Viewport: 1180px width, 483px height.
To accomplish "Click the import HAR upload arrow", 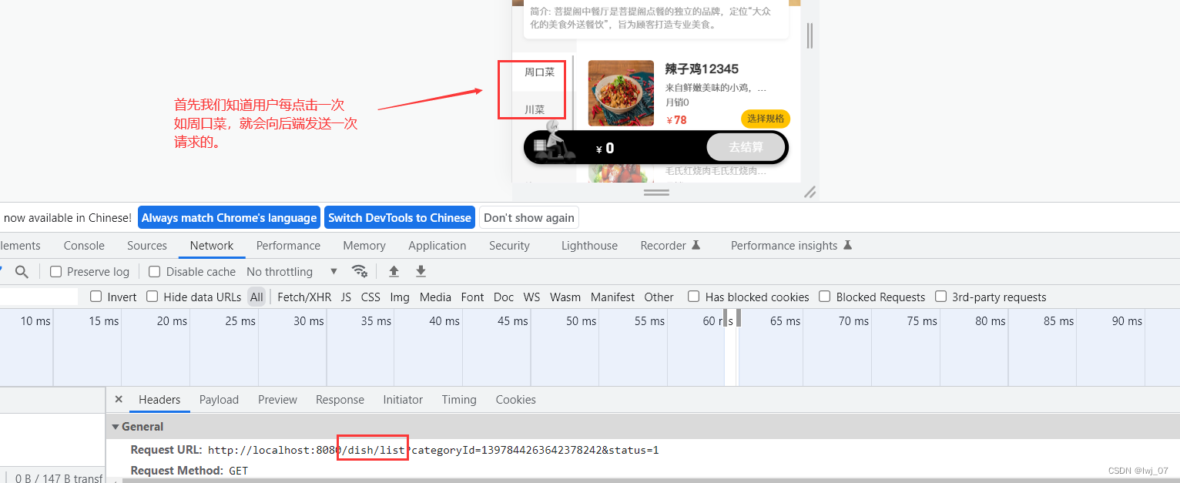I will coord(394,271).
